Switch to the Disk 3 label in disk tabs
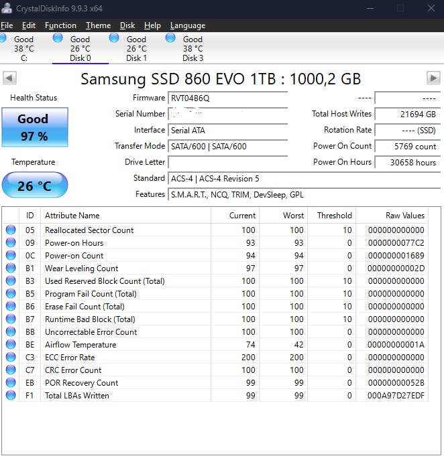 pos(192,58)
